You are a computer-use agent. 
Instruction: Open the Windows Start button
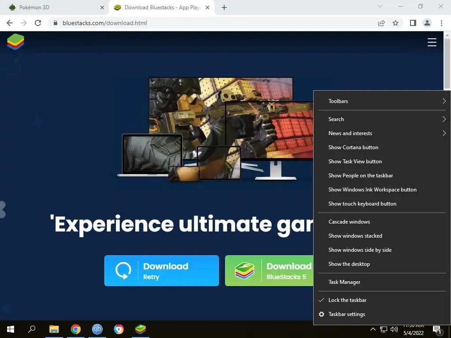point(11,329)
